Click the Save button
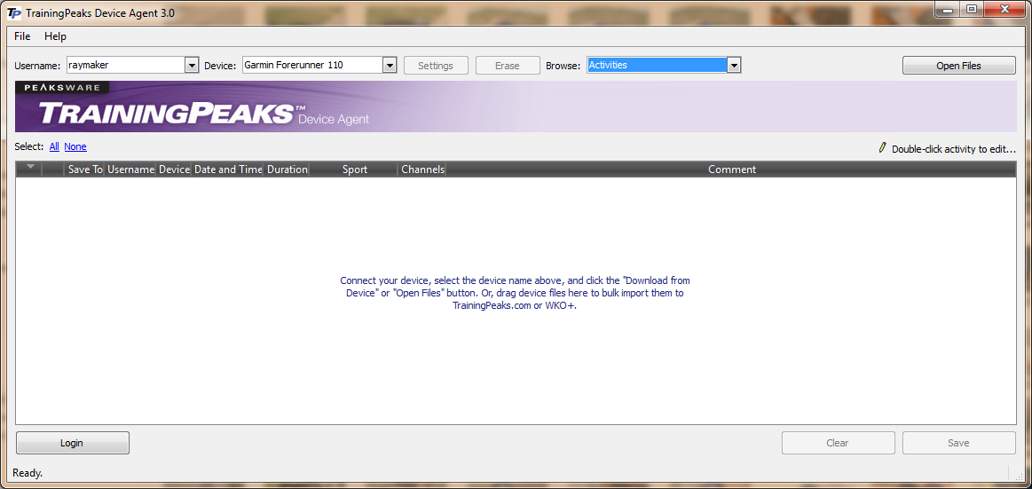This screenshot has height=489, width=1032. 959,443
